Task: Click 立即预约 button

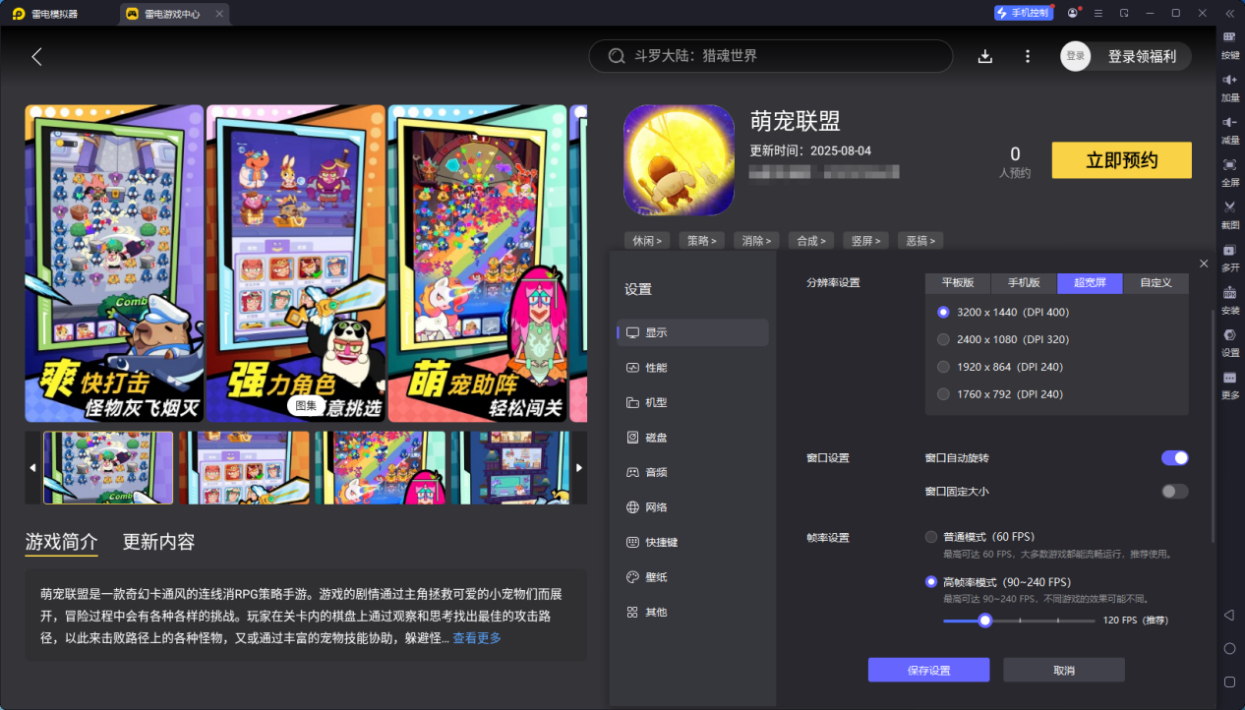Action: click(1122, 160)
